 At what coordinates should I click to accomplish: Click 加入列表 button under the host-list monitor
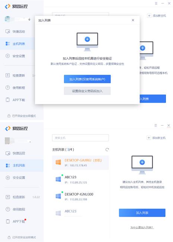(x=142, y=213)
